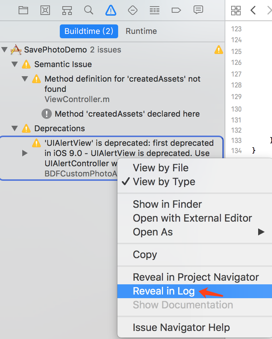Click line number 128 in the gutter
This screenshot has height=339, width=272.
click(x=236, y=85)
